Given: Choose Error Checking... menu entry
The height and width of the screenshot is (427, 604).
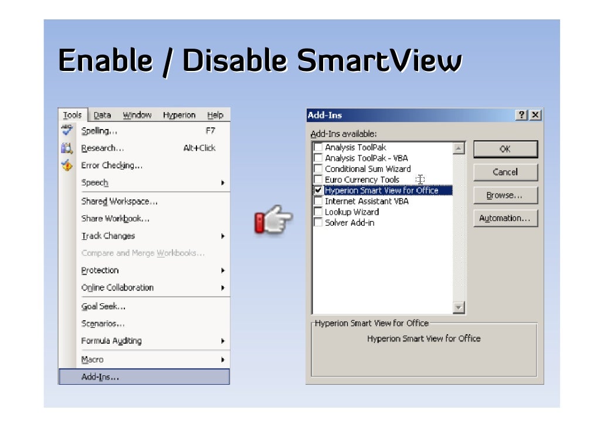Looking at the screenshot, I should pos(144,165).
